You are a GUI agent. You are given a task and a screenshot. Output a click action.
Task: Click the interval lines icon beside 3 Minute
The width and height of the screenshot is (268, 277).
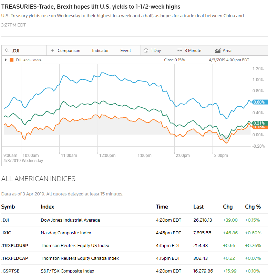pos(179,51)
